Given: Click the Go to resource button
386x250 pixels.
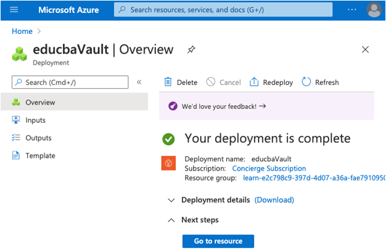Looking at the screenshot, I should point(218,241).
